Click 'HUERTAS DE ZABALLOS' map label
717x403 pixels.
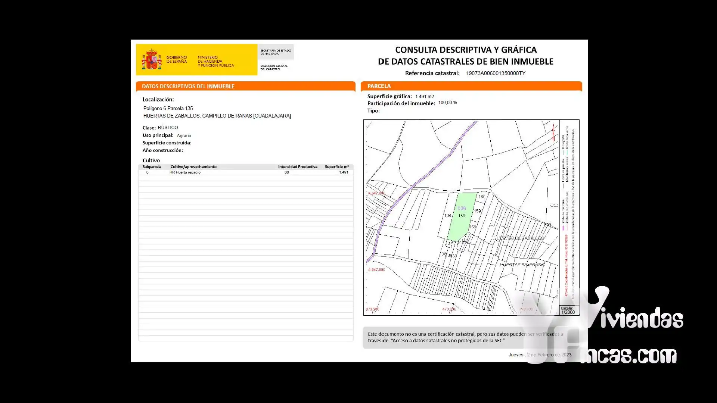[x=518, y=238]
